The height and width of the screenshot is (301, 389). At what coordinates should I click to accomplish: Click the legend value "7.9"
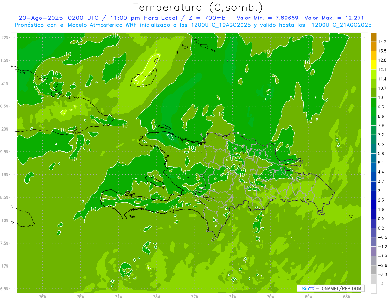point(381,125)
